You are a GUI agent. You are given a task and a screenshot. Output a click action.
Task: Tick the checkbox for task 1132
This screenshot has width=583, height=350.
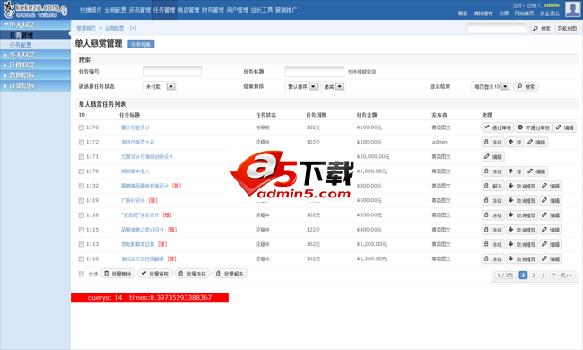click(x=82, y=186)
